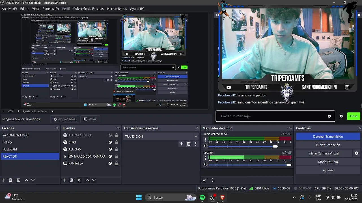The height and width of the screenshot is (203, 362).
Task: Move source down arrow in Fuentes
Action: (x=94, y=180)
